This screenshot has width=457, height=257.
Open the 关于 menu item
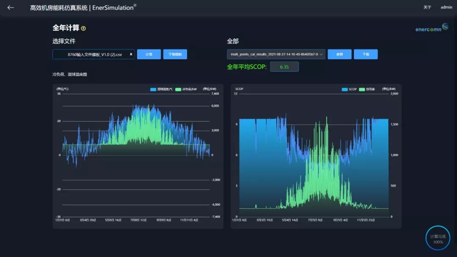tap(427, 7)
